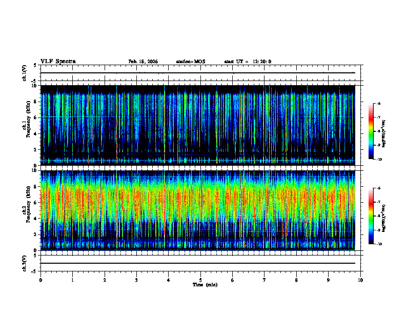The height and width of the screenshot is (314, 406).
Task: Click the ch.2 PSD color scale bar
Action: (371, 216)
